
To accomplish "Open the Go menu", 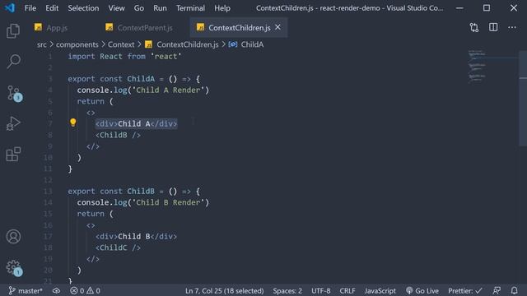I will pyautogui.click(x=139, y=8).
